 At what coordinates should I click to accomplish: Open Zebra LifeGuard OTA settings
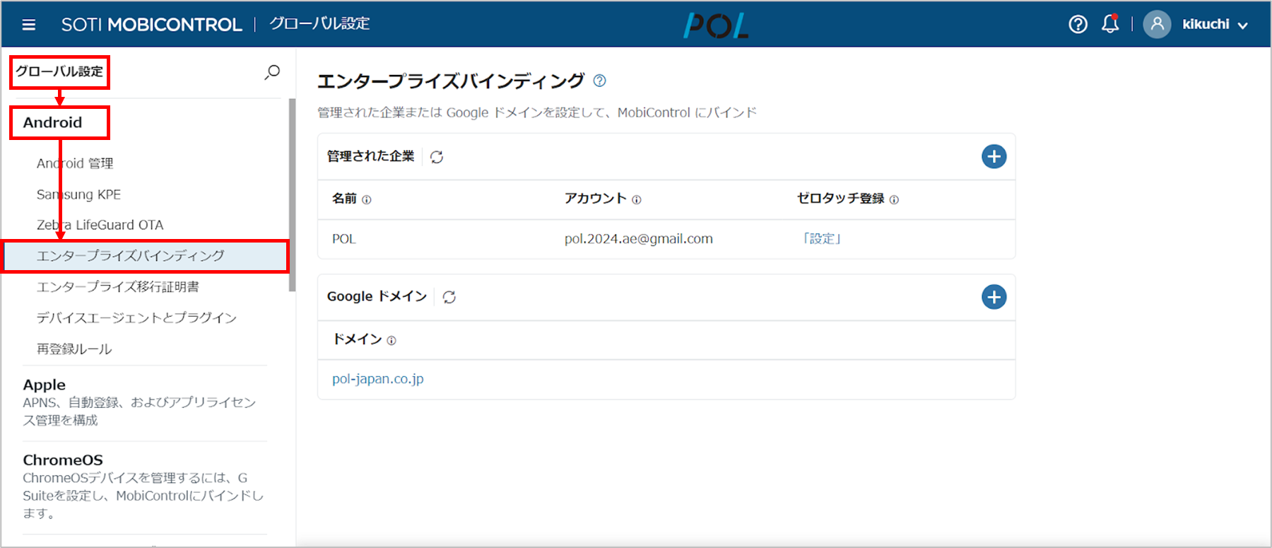pyautogui.click(x=100, y=225)
